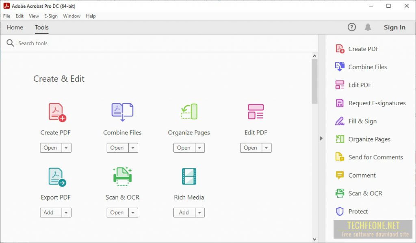The image size is (416, 243).
Task: Click the Protect label in sidebar
Action: (x=358, y=211)
